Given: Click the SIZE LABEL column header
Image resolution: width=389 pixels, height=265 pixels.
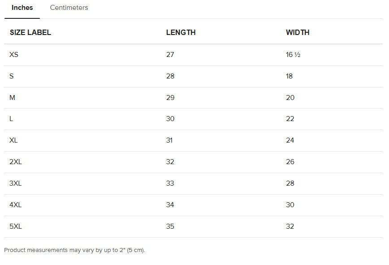Looking at the screenshot, I should point(30,32).
